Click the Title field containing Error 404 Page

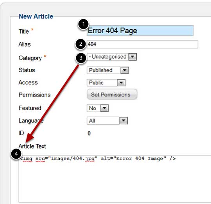click(140, 30)
